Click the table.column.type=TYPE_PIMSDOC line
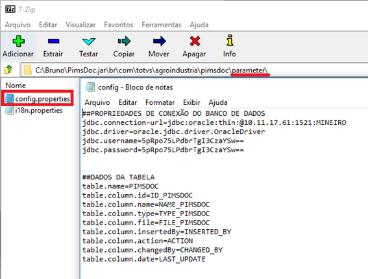368x279 pixels. point(146,214)
